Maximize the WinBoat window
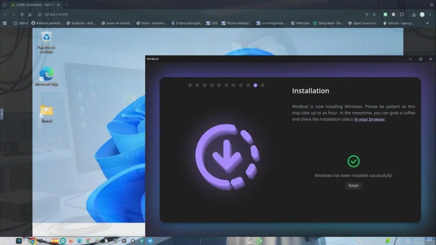The image size is (436, 245). pos(420,59)
